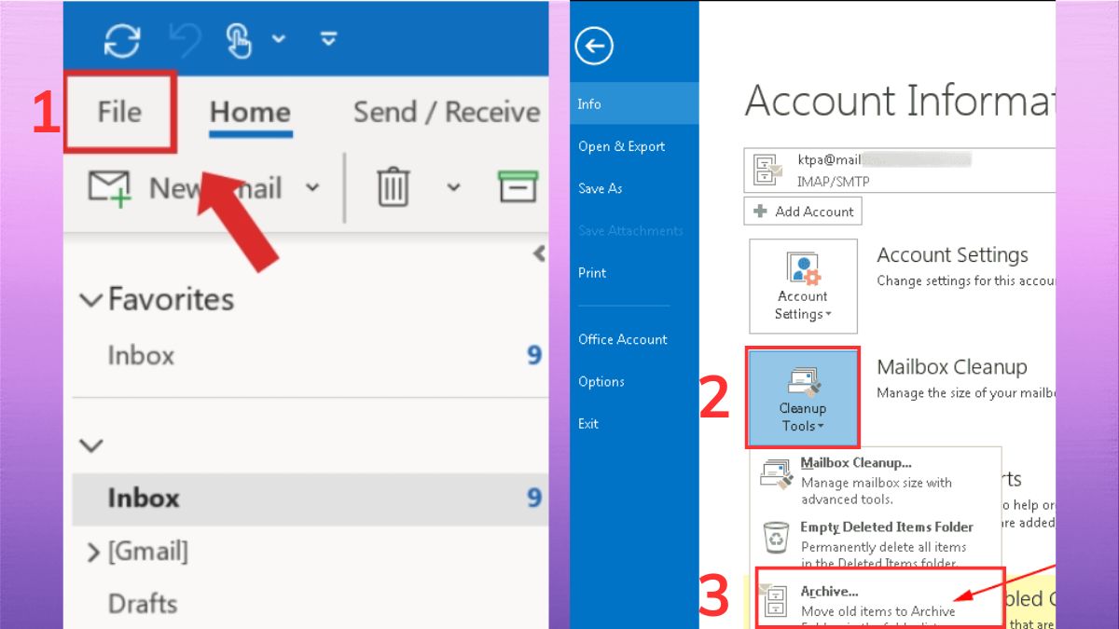Image resolution: width=1119 pixels, height=629 pixels.
Task: Click Save As in Backstage menu
Action: tap(600, 188)
